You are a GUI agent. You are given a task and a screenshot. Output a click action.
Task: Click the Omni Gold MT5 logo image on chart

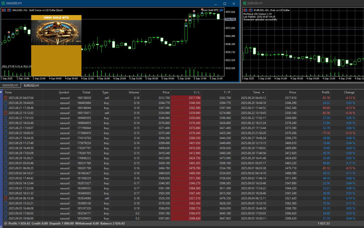[x=56, y=33]
